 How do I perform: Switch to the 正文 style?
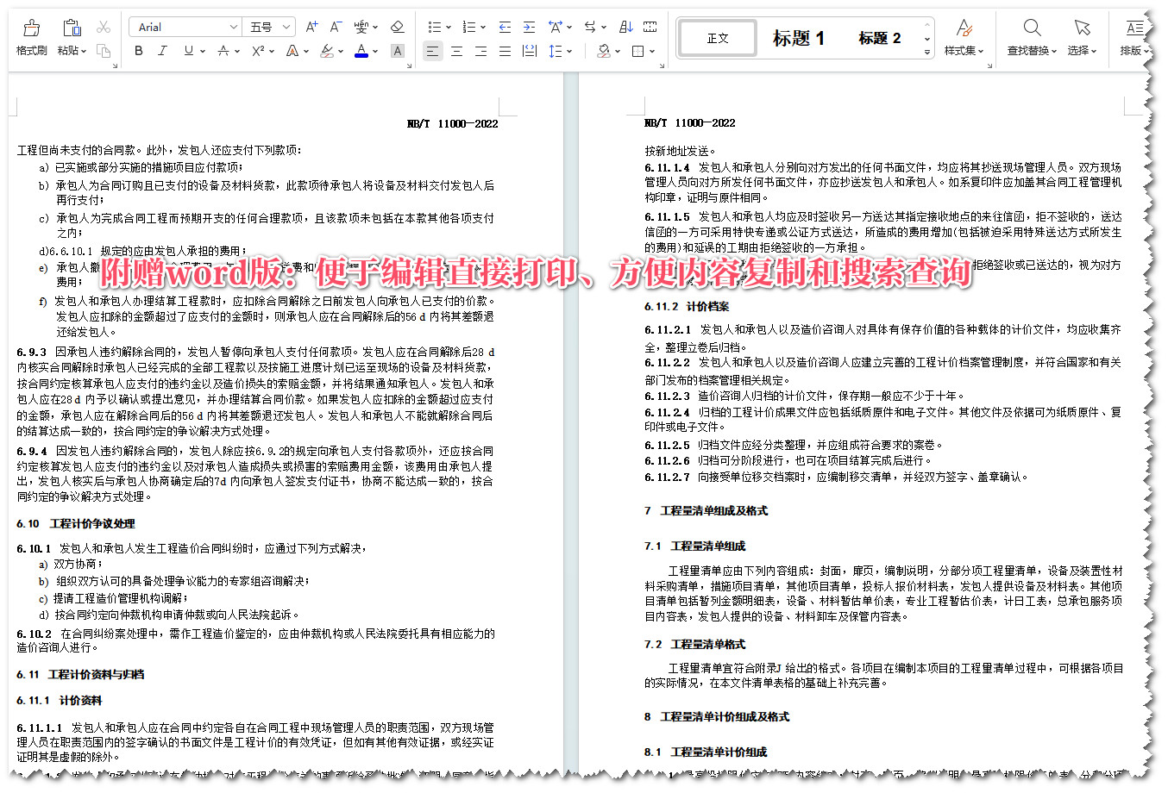point(717,37)
